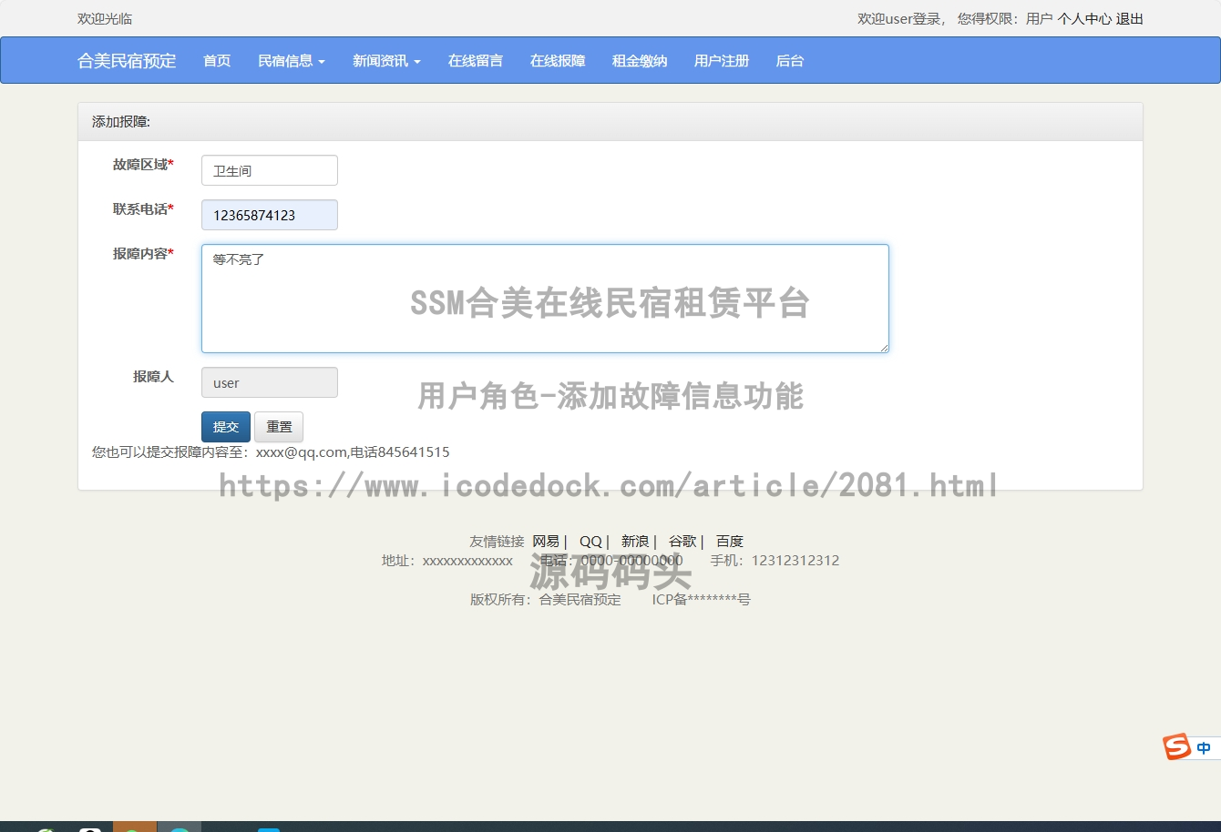Click the ICP备 footer text
The width and height of the screenshot is (1221, 832).
[x=701, y=599]
